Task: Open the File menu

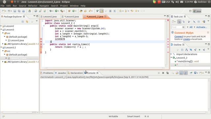Action: point(2,6)
